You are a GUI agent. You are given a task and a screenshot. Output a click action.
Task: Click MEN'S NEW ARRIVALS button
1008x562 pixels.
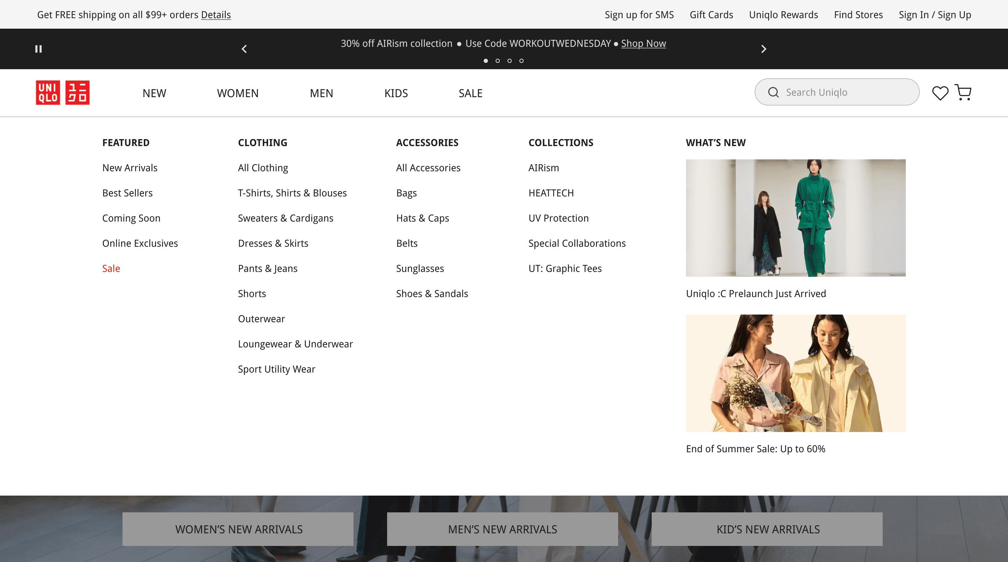click(x=503, y=529)
